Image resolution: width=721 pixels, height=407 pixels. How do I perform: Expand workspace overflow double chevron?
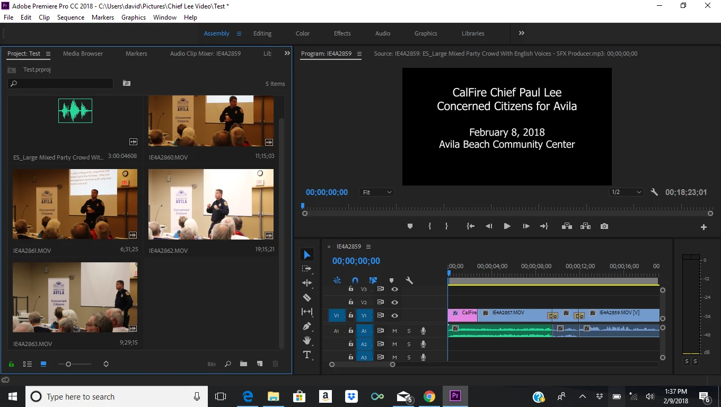[x=521, y=33]
